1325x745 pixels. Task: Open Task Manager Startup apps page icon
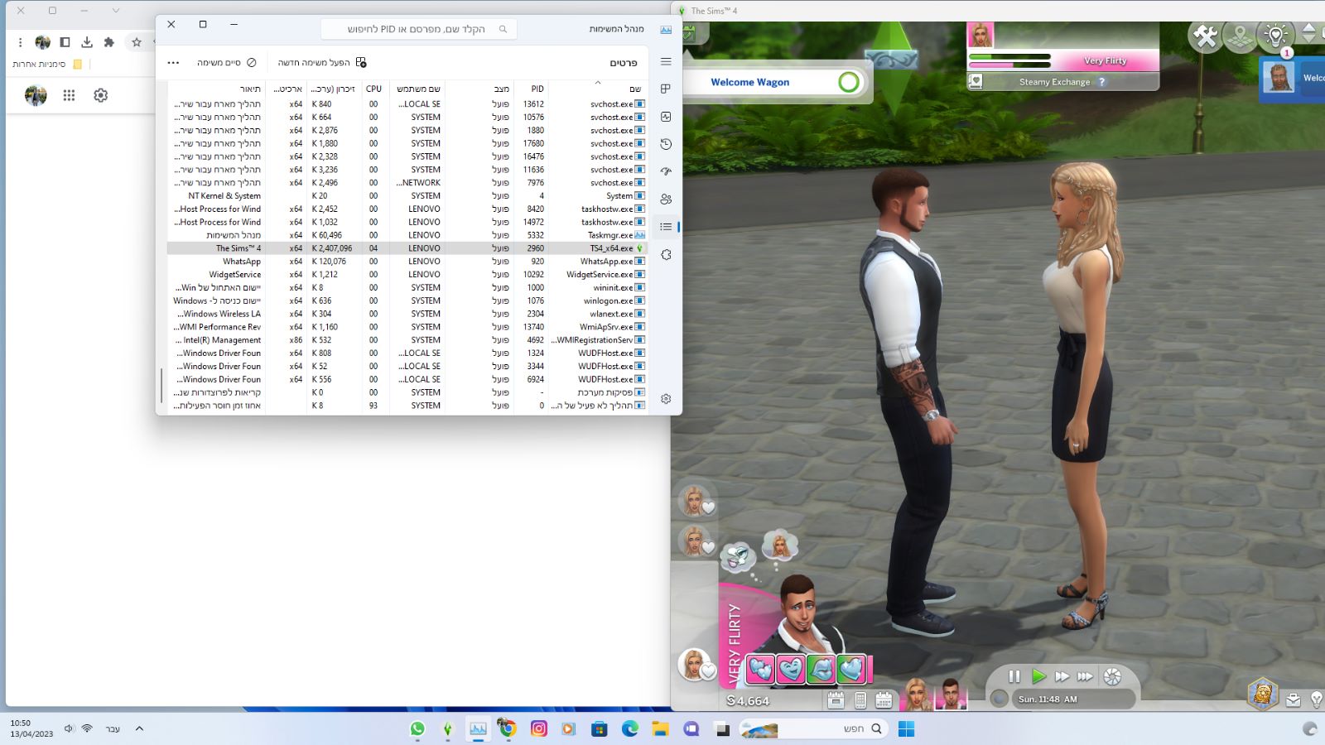[x=666, y=171]
